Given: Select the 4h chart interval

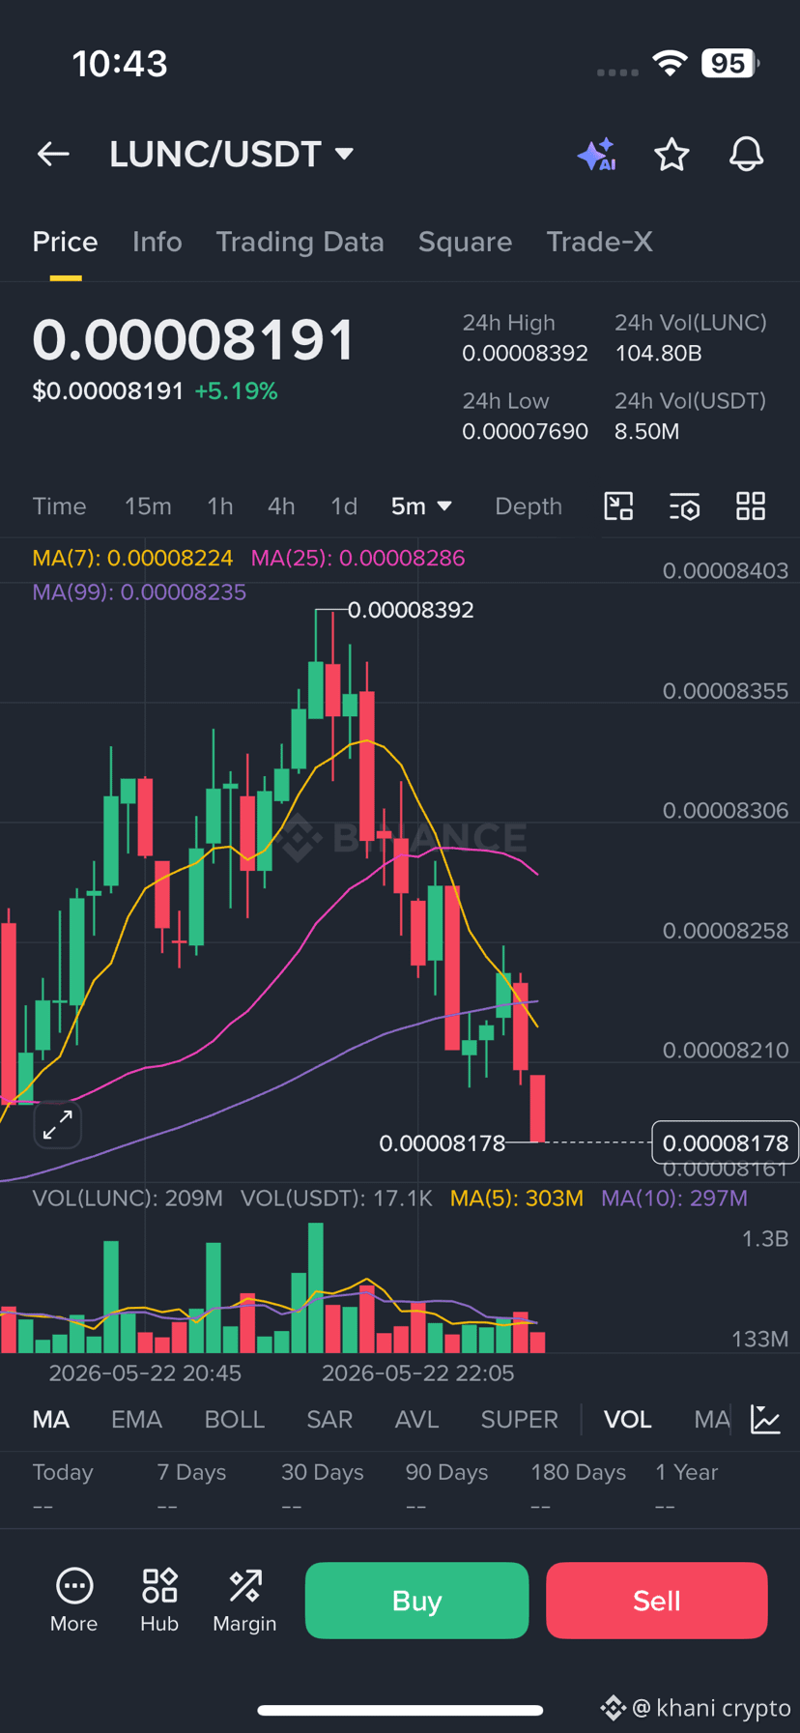Looking at the screenshot, I should (281, 505).
